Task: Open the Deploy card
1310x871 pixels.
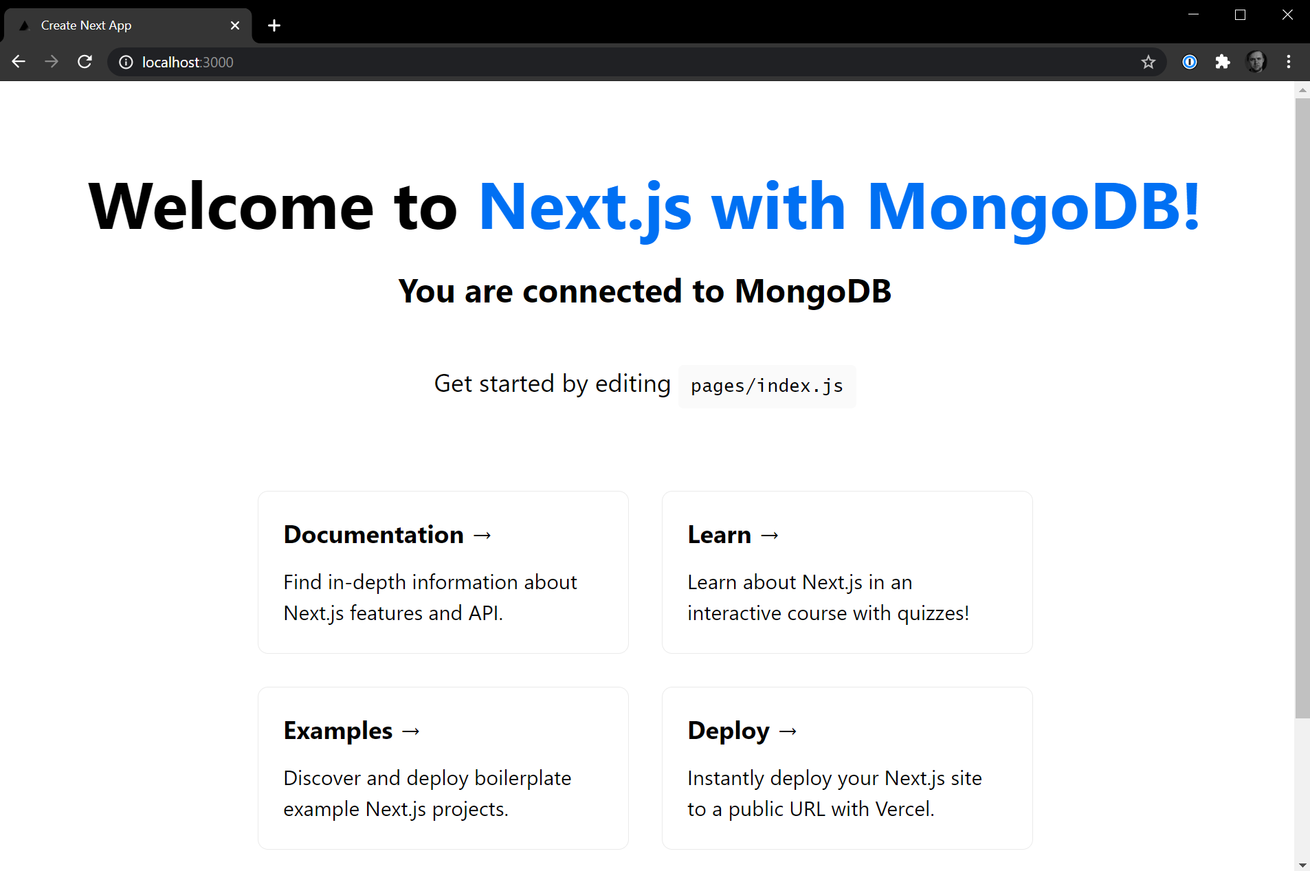Action: coord(847,768)
